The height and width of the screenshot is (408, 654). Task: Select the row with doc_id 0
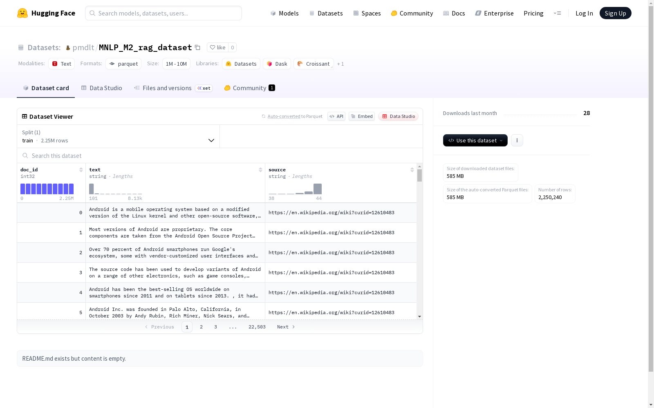217,213
